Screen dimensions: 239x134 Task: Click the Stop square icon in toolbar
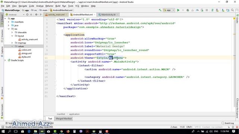(x=207, y=10)
